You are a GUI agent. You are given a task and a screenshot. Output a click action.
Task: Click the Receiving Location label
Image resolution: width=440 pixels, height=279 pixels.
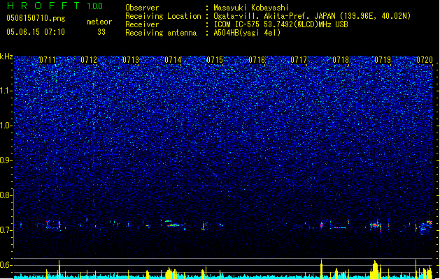[163, 16]
